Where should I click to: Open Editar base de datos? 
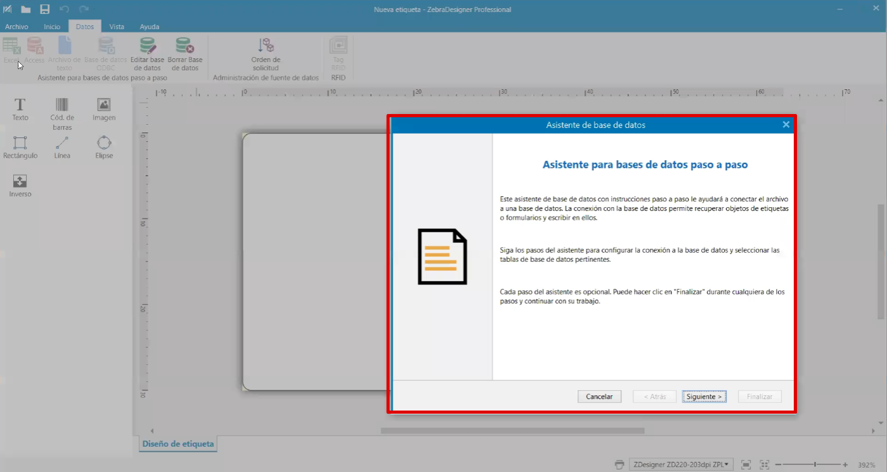point(148,54)
